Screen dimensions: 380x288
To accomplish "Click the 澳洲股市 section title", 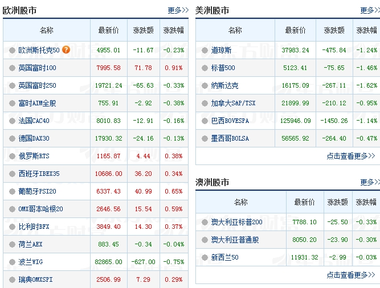I will pyautogui.click(x=212, y=182).
